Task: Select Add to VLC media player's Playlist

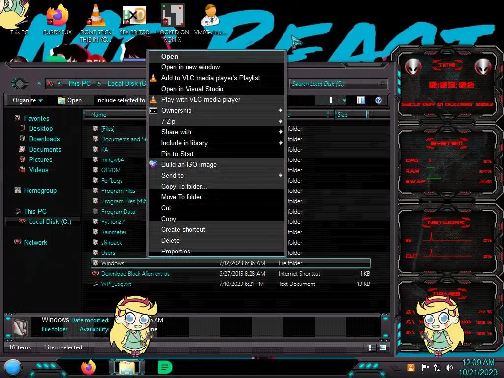Action: click(217, 78)
